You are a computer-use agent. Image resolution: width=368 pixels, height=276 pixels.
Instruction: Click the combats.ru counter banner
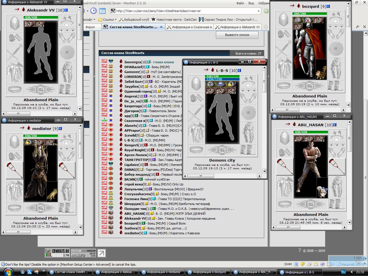(57, 253)
